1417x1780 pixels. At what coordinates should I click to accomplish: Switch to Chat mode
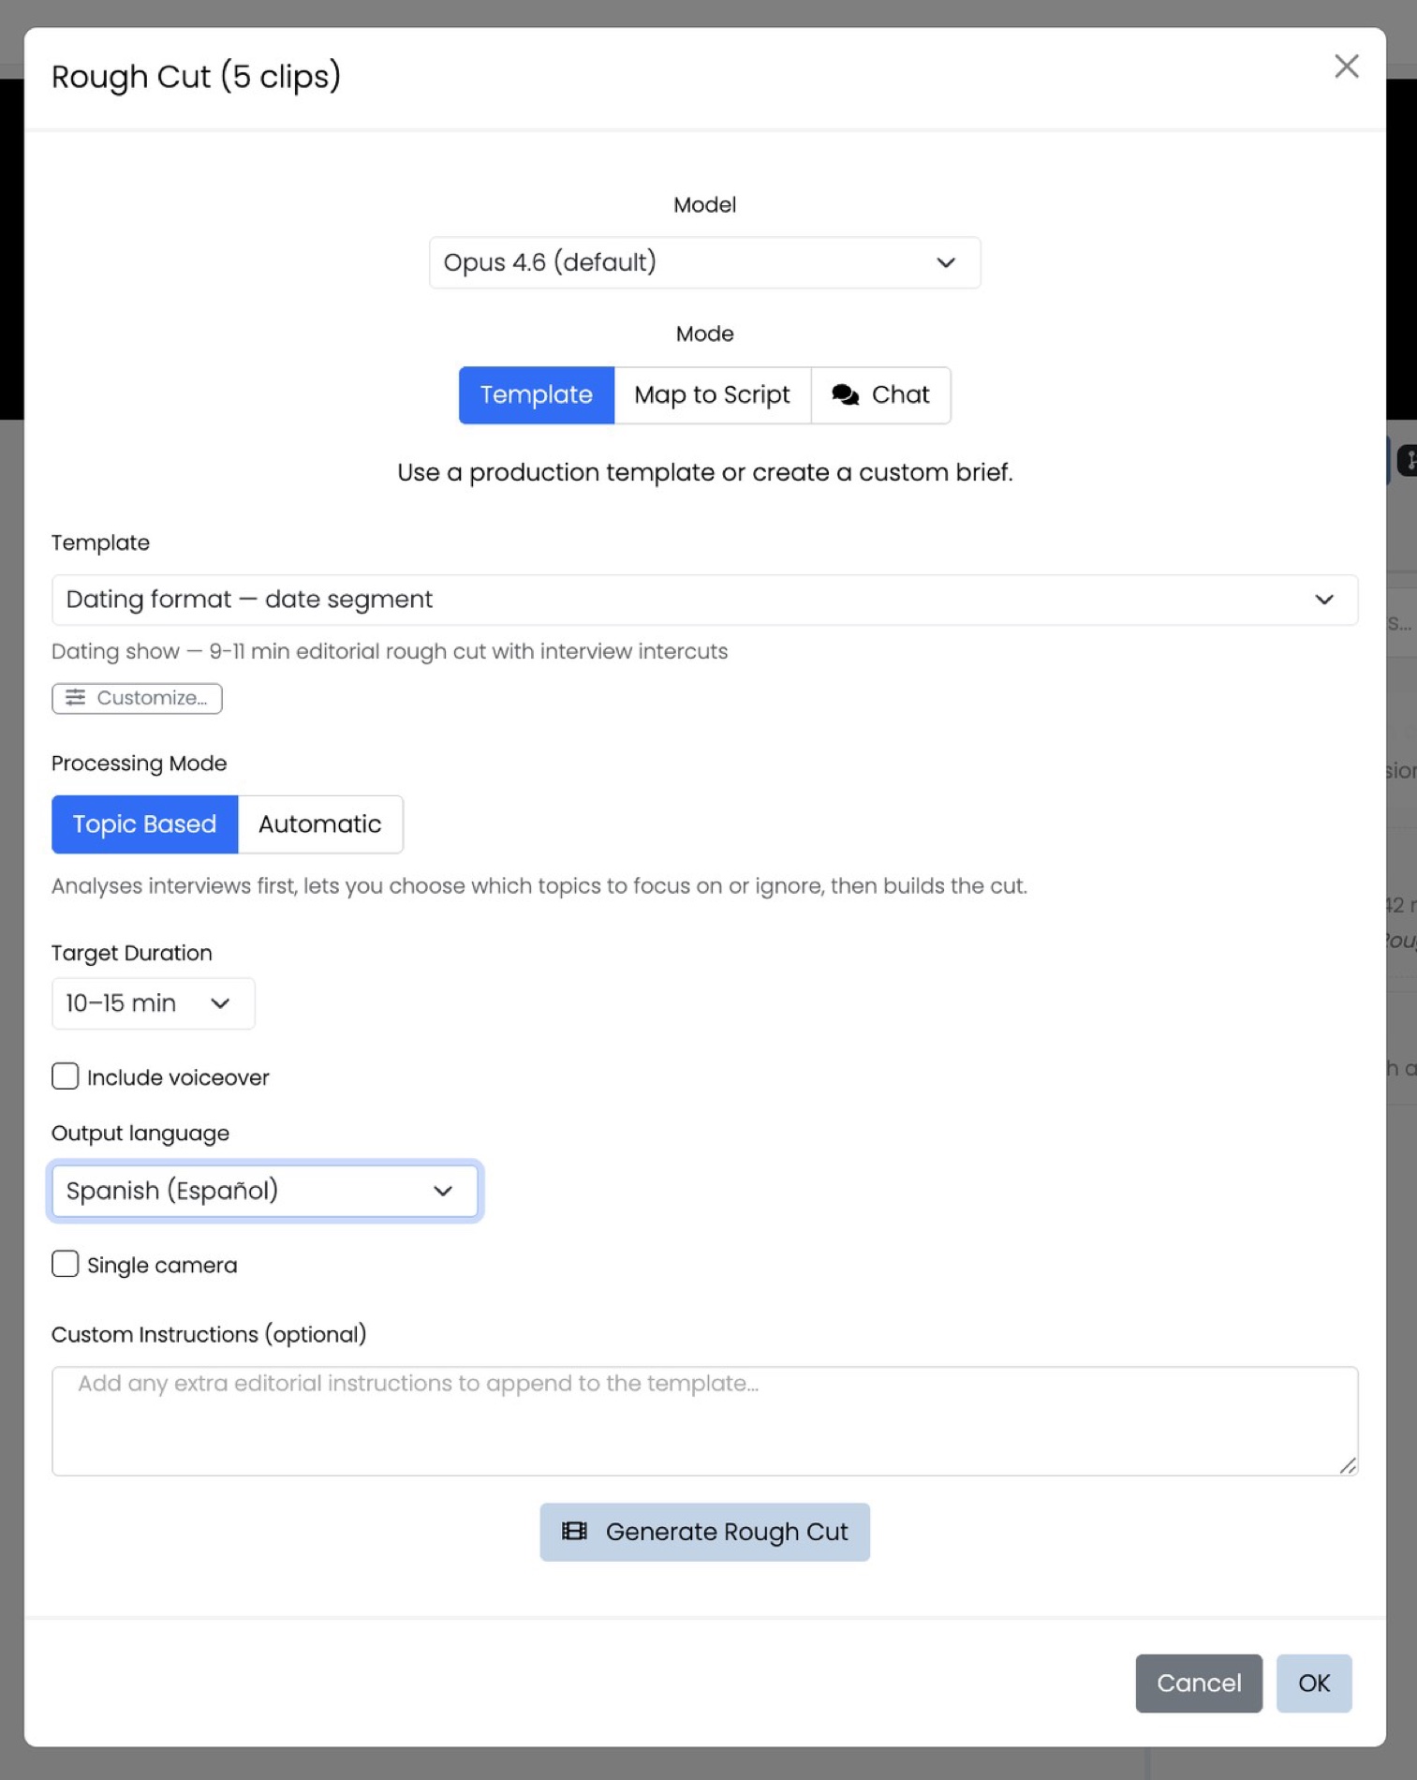point(880,395)
